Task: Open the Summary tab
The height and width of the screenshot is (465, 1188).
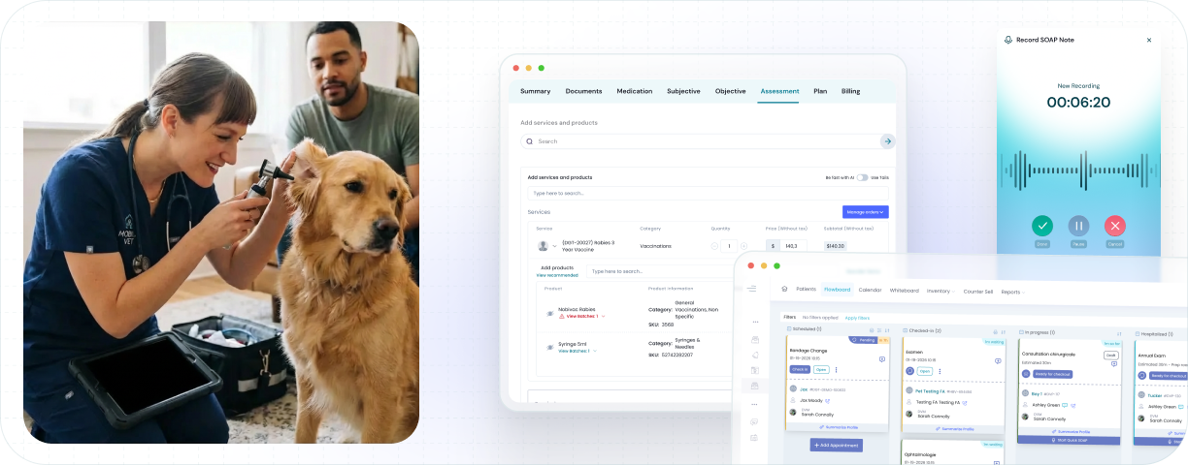Action: 535,91
